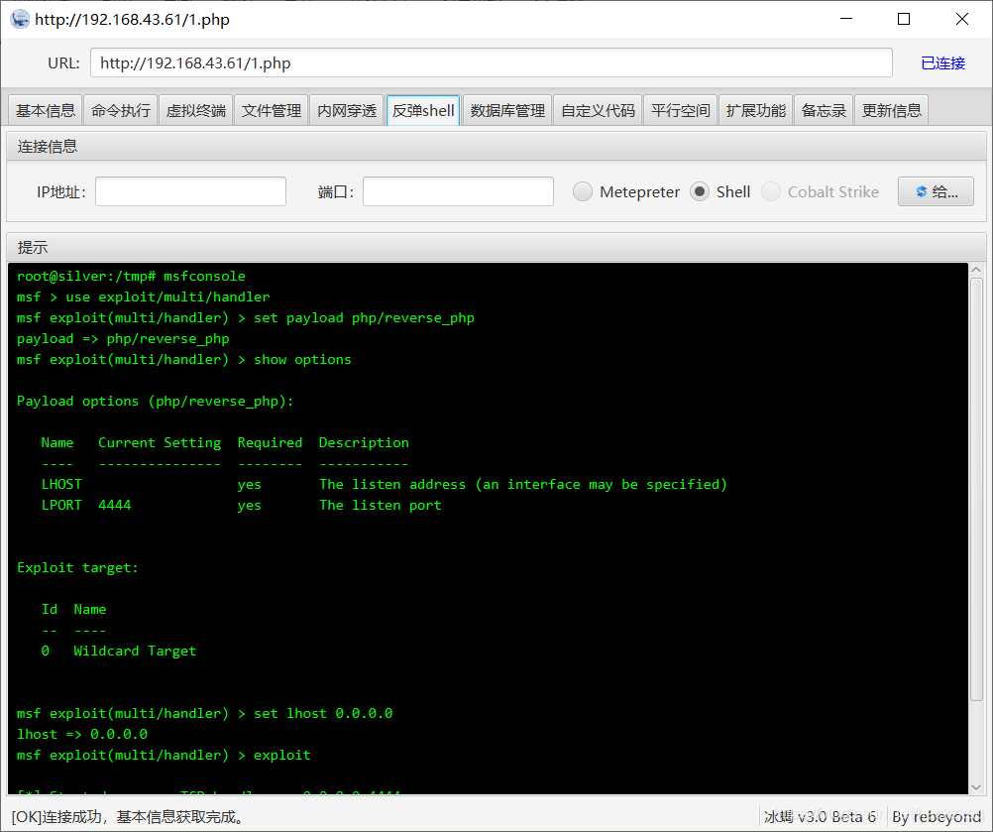Focus the URL address field
The width and height of the screenshot is (993, 832).
click(491, 62)
